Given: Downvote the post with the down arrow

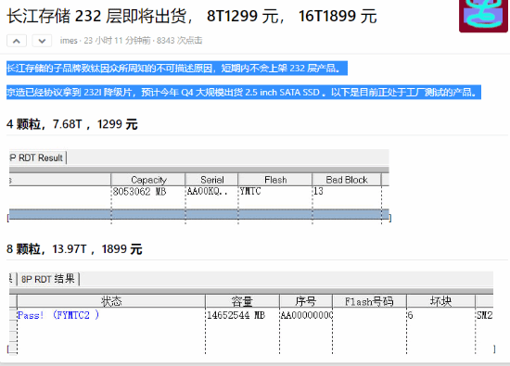Looking at the screenshot, I should click(42, 41).
